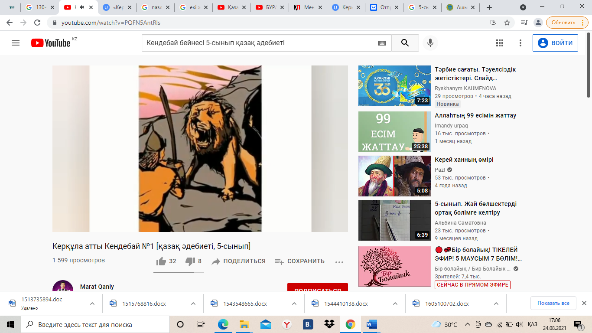The height and width of the screenshot is (333, 592).
Task: Subscribe with the red ПОДПИСАТЬСЯ button
Action: click(x=318, y=288)
